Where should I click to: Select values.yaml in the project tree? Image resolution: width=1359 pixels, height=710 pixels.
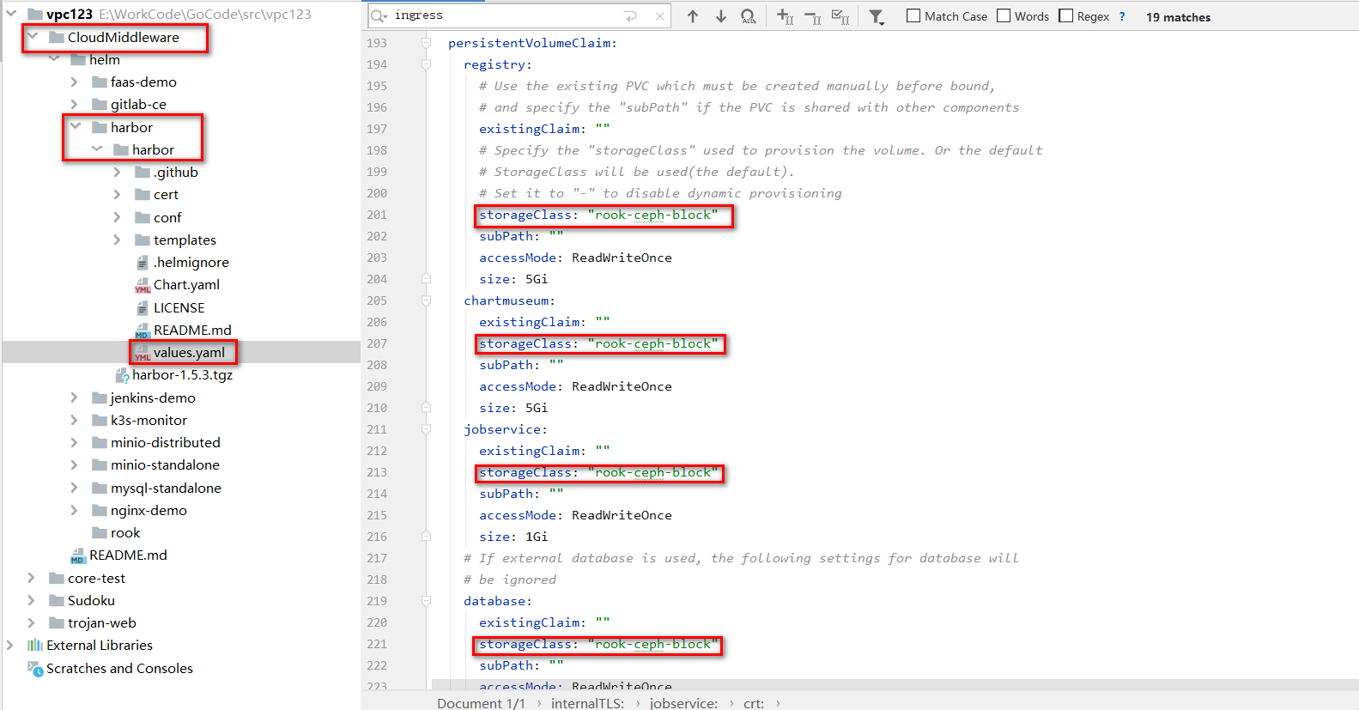(x=189, y=352)
